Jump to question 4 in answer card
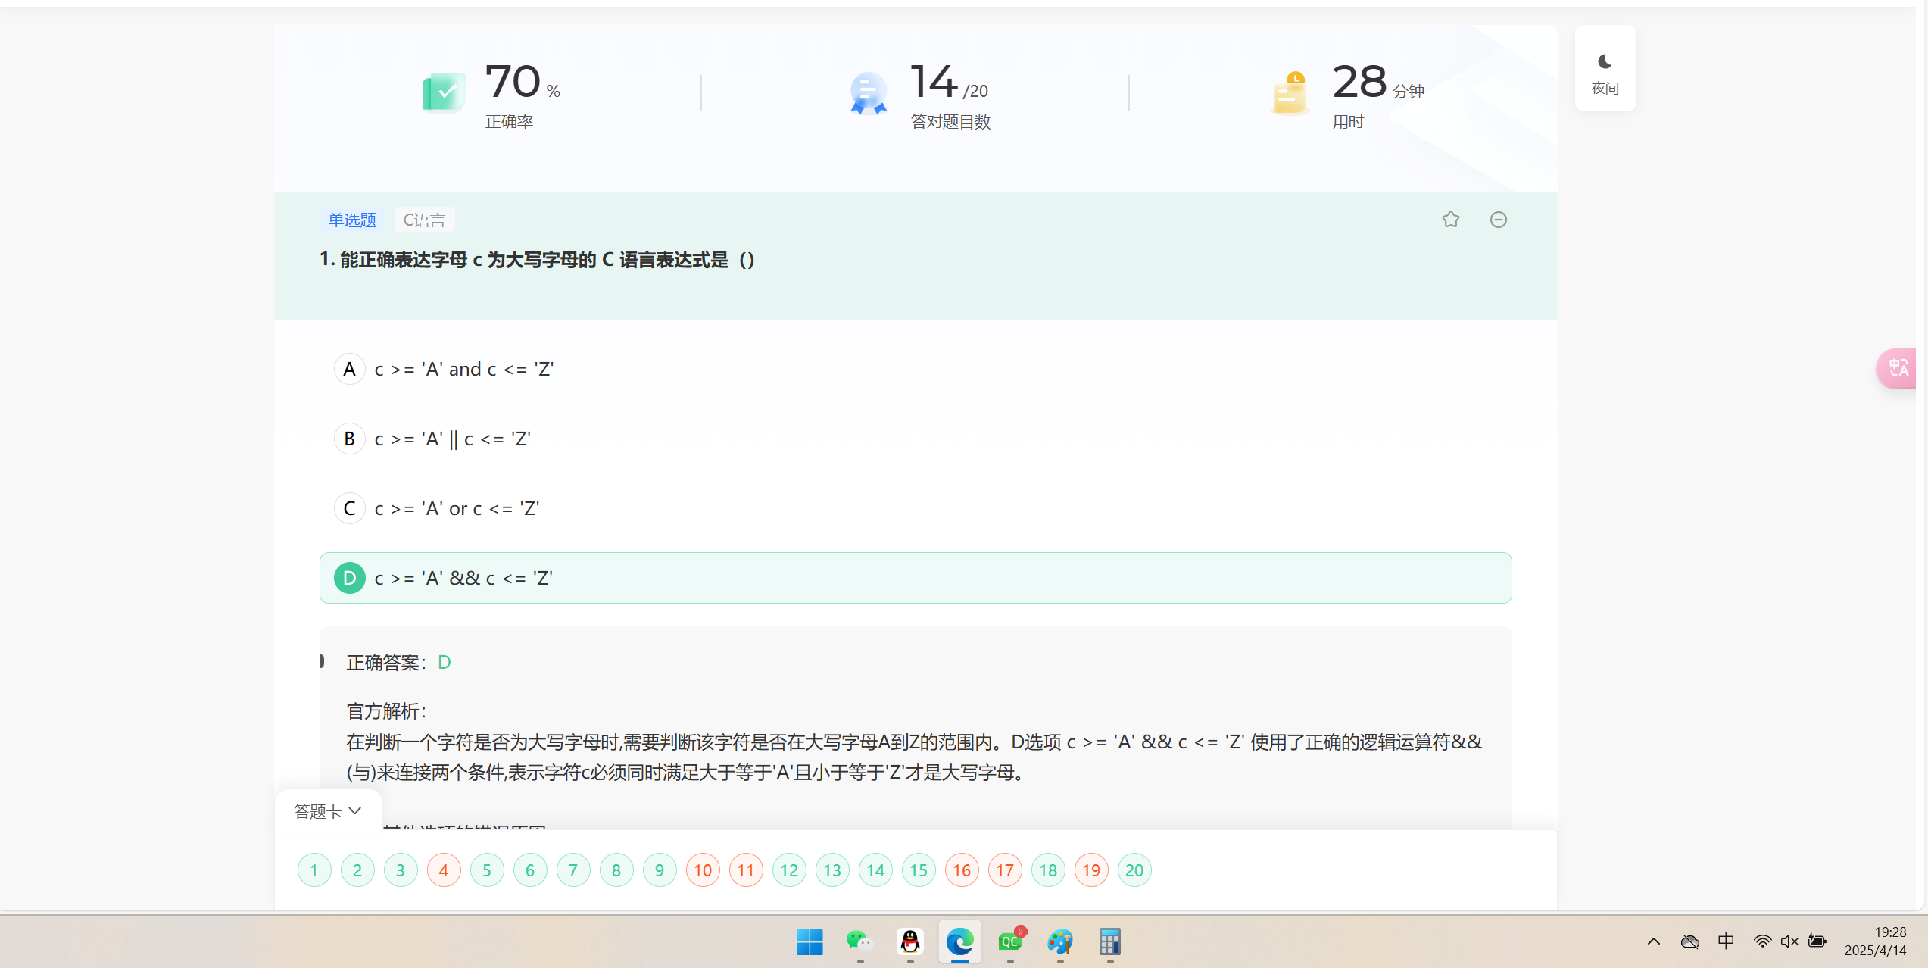Screen dimensions: 1928x968 coord(444,870)
